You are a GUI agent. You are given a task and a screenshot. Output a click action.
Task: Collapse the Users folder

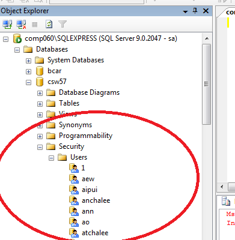tap(51, 158)
